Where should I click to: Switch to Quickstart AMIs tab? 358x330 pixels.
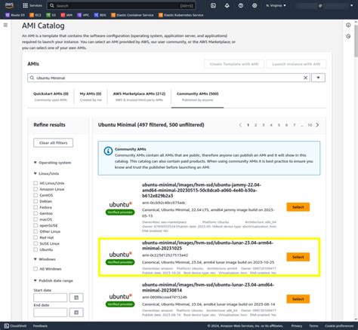(x=51, y=96)
